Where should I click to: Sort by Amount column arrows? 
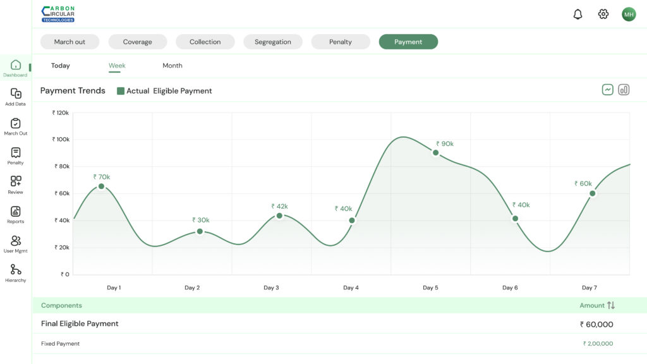point(611,305)
